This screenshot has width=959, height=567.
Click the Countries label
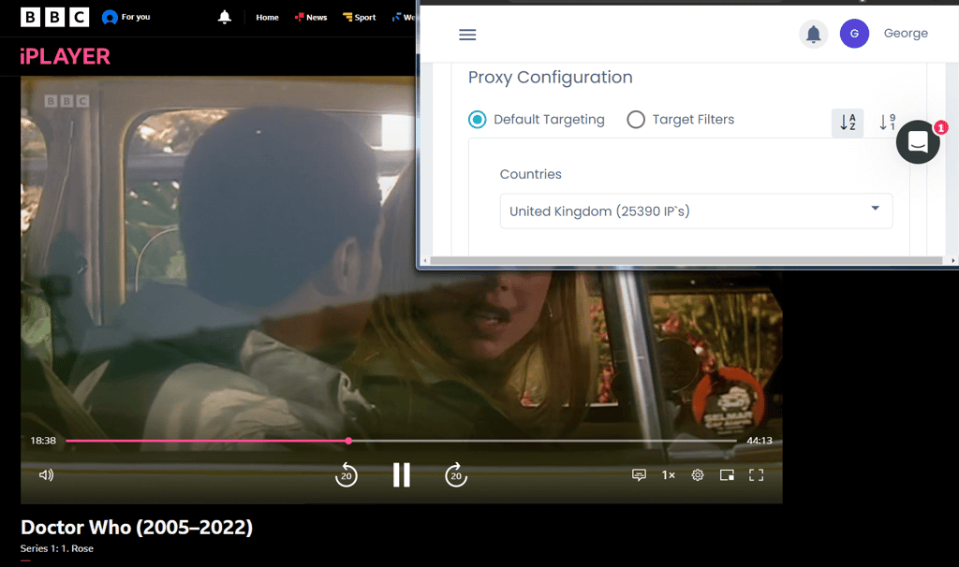pos(531,174)
